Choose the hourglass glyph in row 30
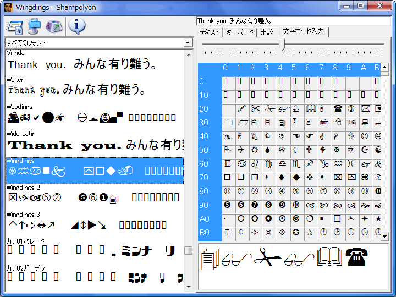This screenshot has width=396, height=297. point(309,123)
